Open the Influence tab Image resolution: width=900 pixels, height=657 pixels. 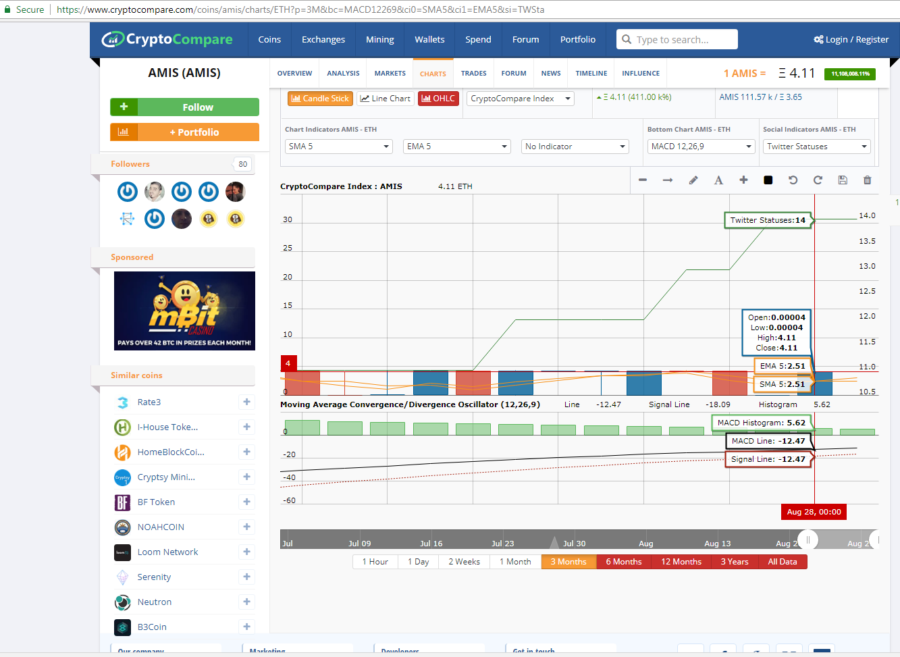[x=641, y=74]
